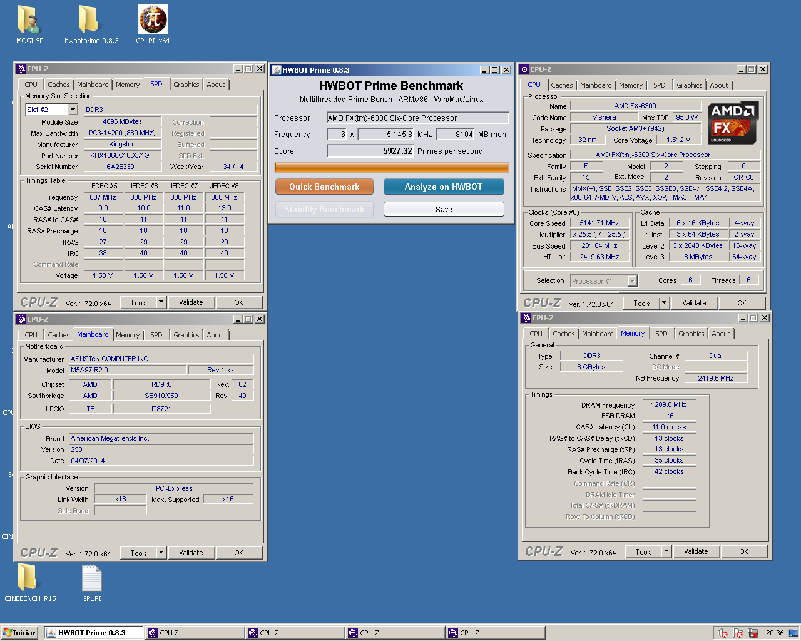Click the Java icon in HWBOT Prime title bar
The image size is (801, 641).
pos(277,70)
